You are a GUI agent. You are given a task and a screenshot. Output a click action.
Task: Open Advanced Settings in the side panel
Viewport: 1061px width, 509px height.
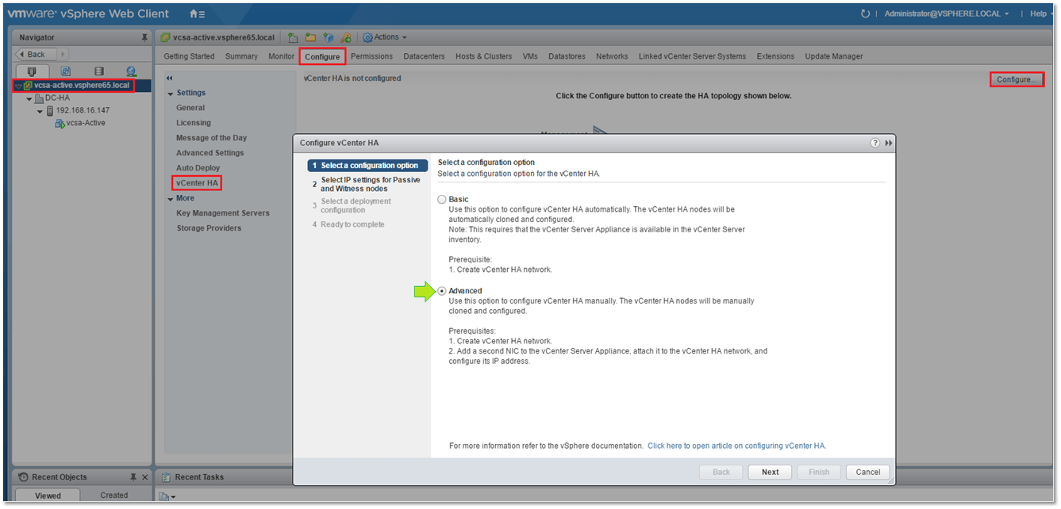coord(210,153)
